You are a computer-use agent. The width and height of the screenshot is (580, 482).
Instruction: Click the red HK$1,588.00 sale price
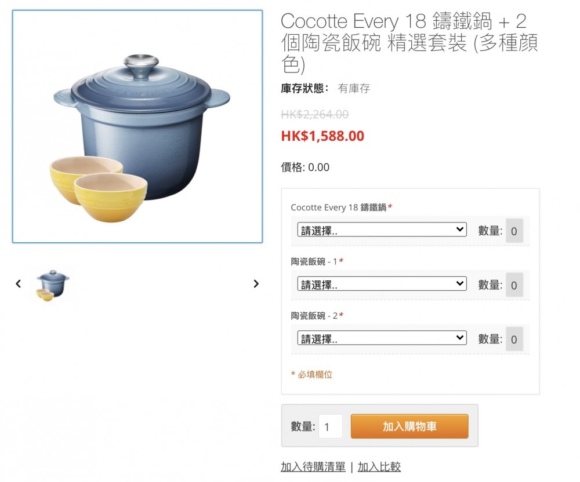tap(322, 136)
